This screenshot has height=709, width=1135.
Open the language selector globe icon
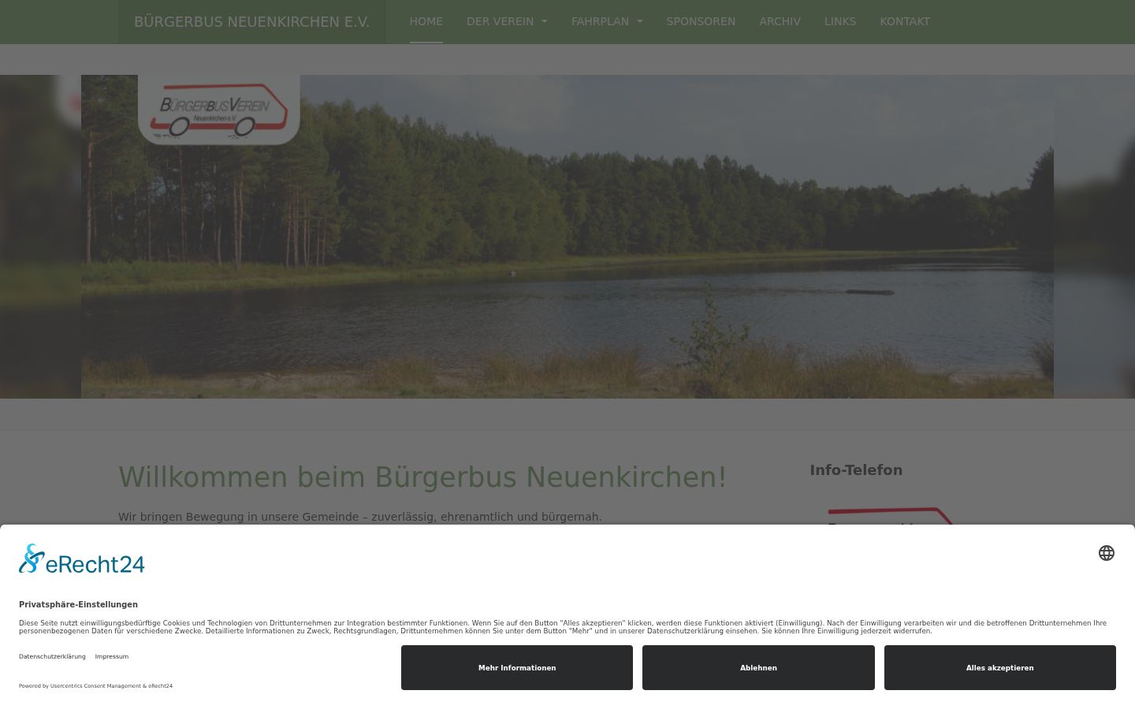[x=1107, y=553]
